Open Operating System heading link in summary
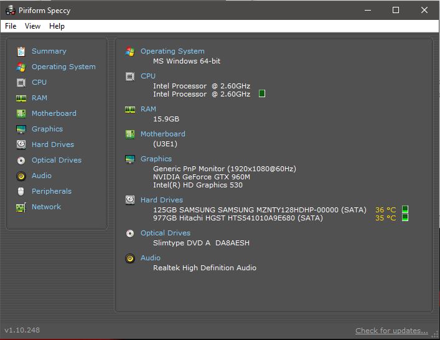This screenshot has height=340, width=440. pyautogui.click(x=172, y=51)
